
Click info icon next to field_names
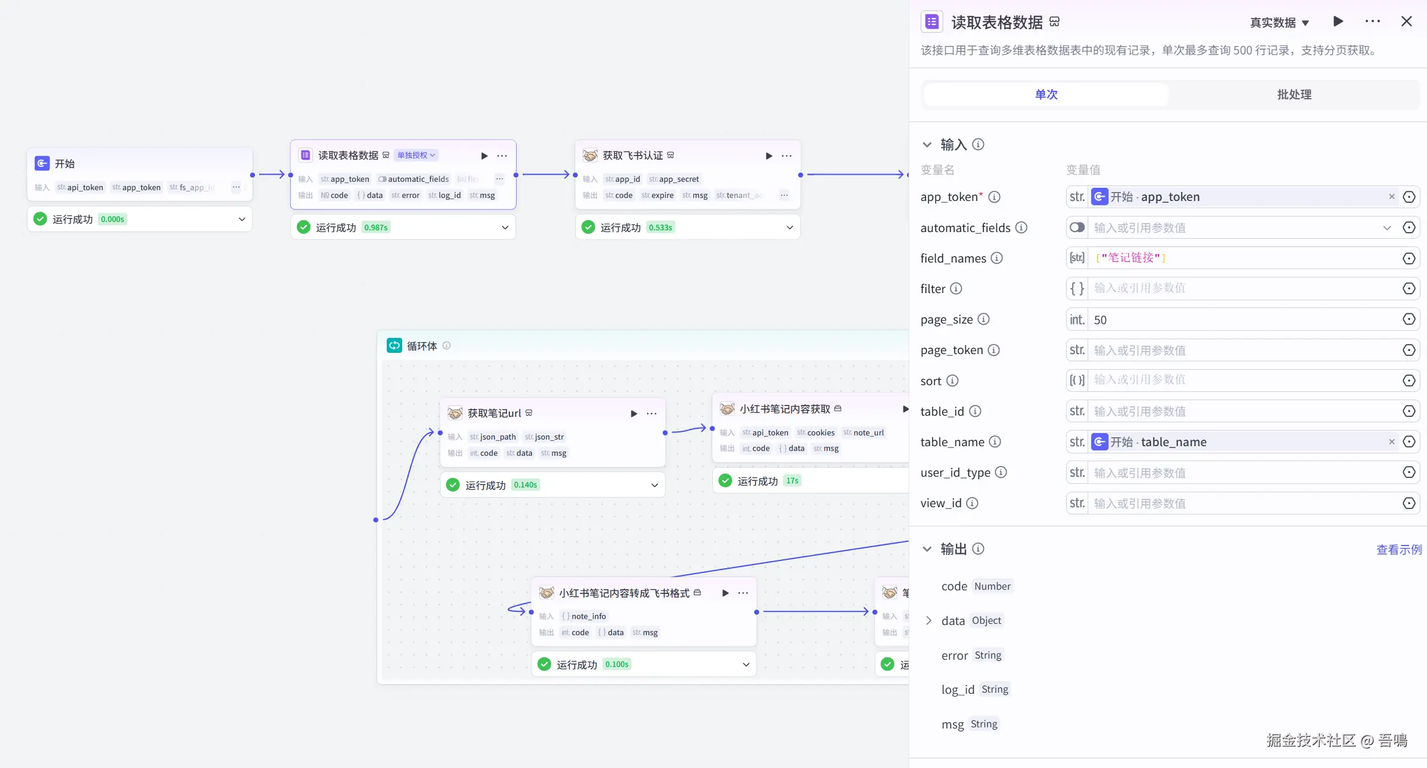997,258
